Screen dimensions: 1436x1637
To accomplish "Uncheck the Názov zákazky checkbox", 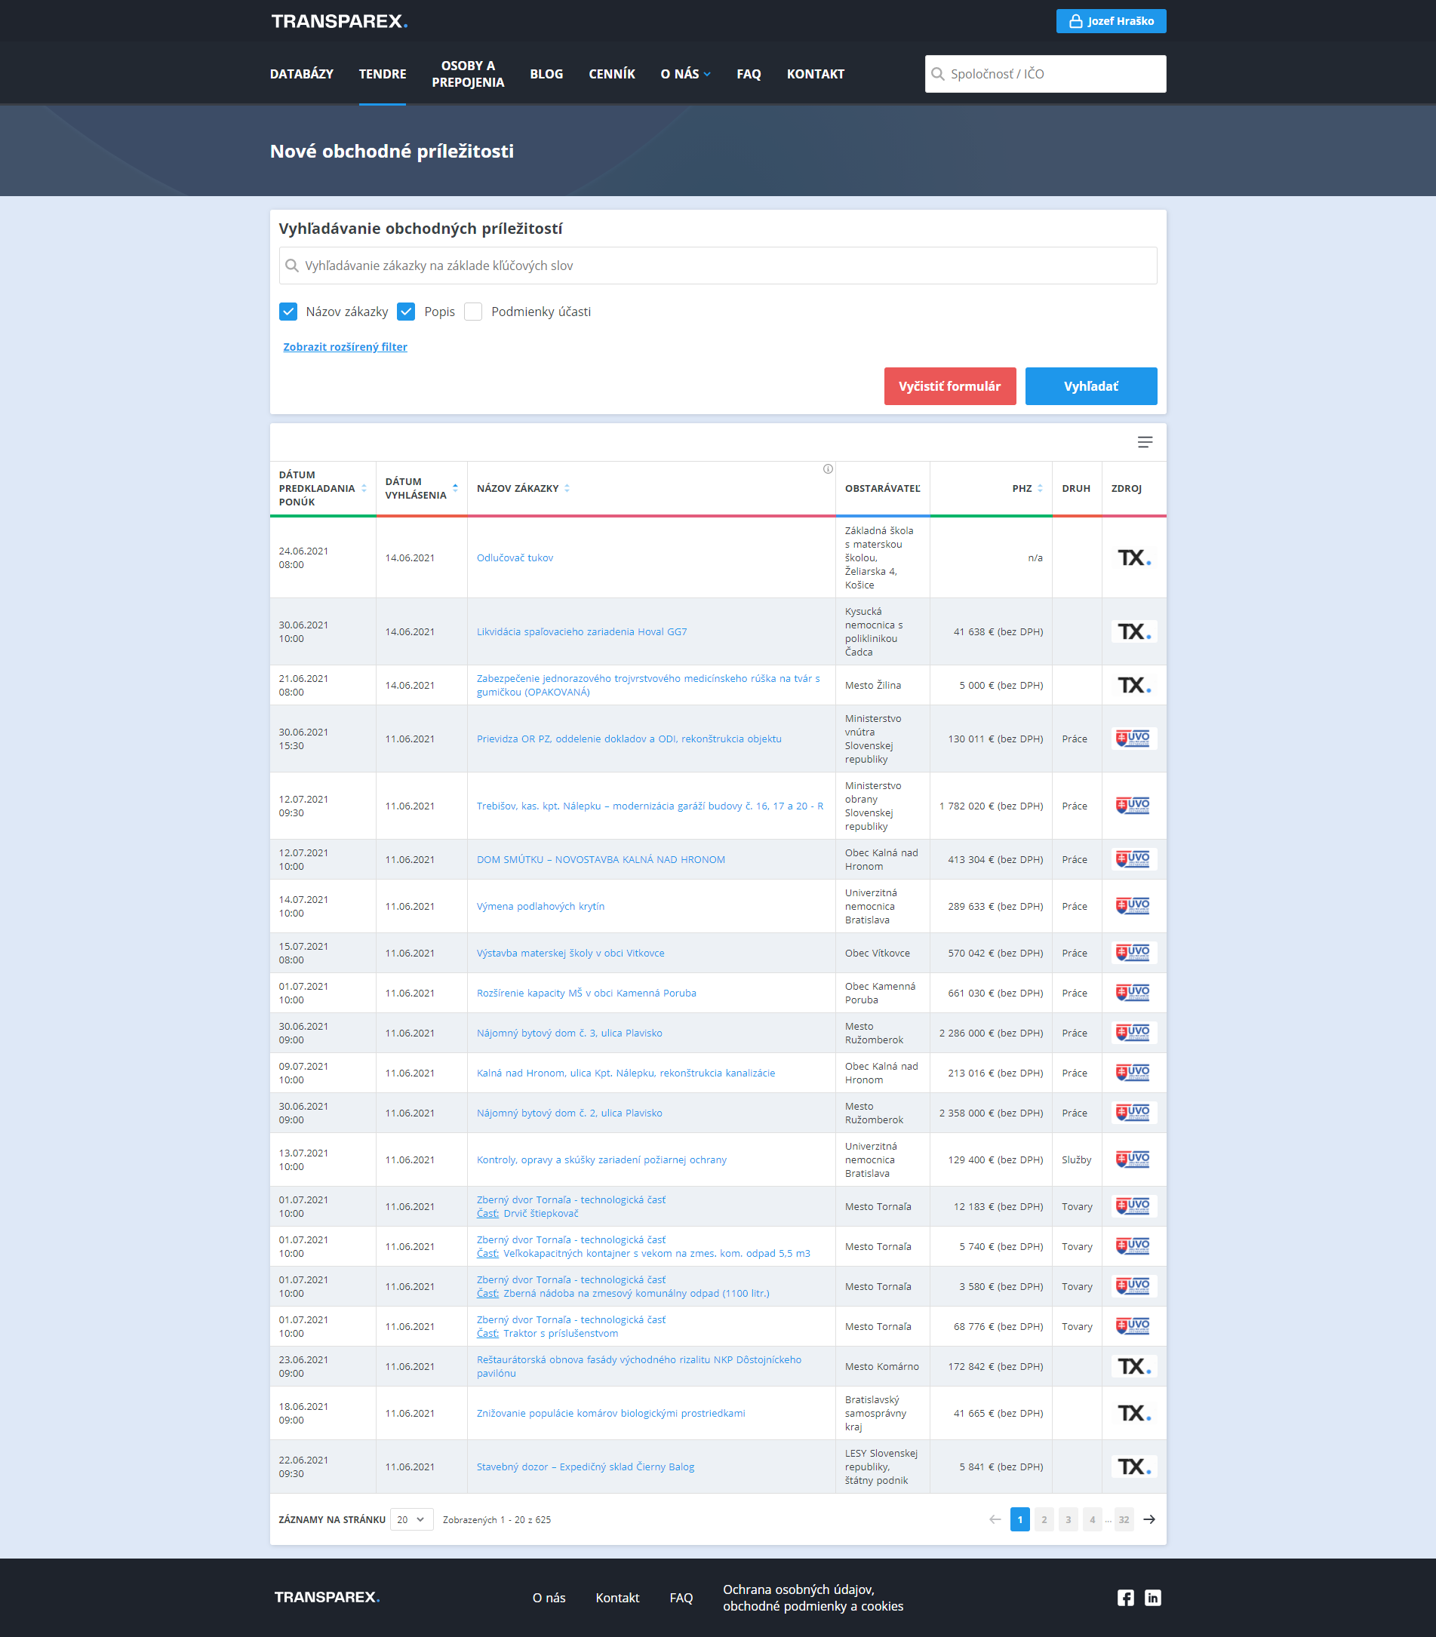I will (x=288, y=312).
